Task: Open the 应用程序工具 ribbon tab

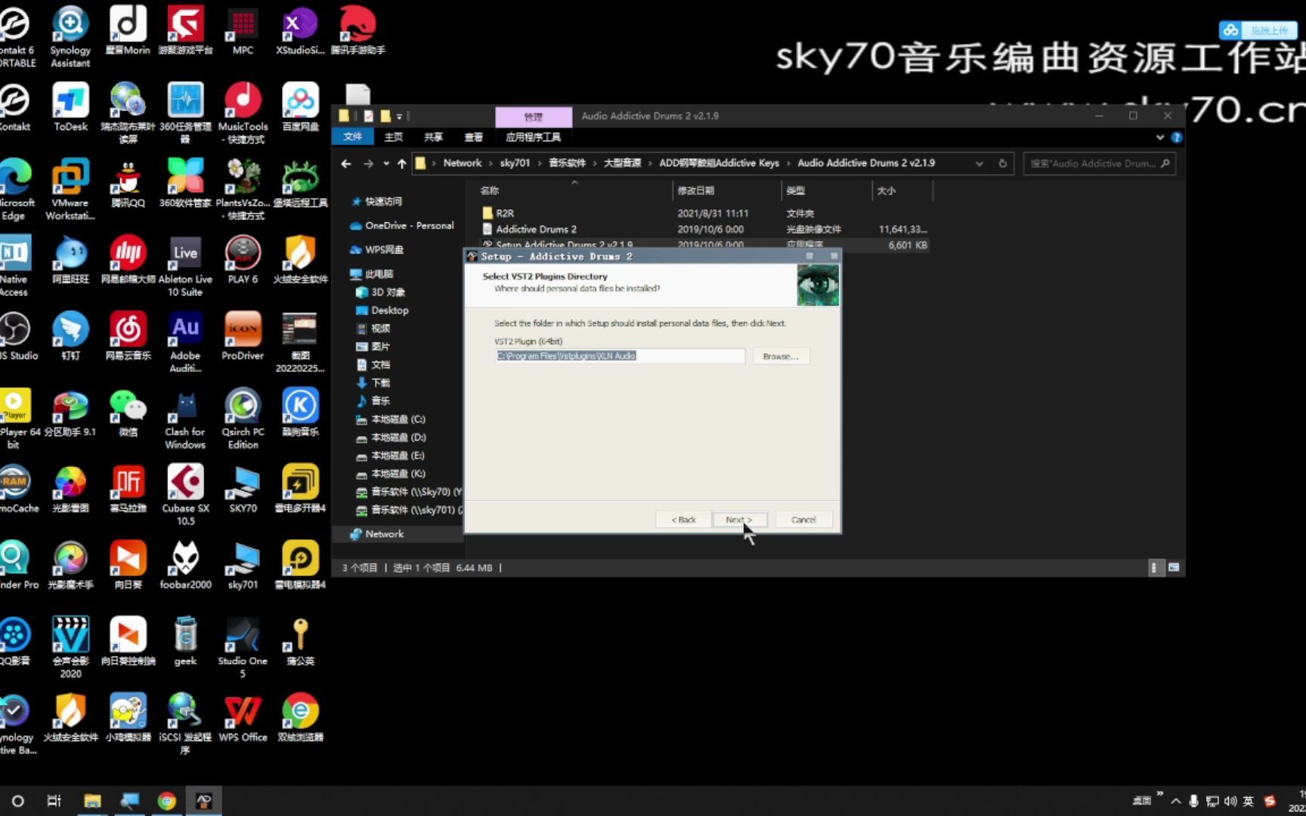Action: tap(532, 137)
